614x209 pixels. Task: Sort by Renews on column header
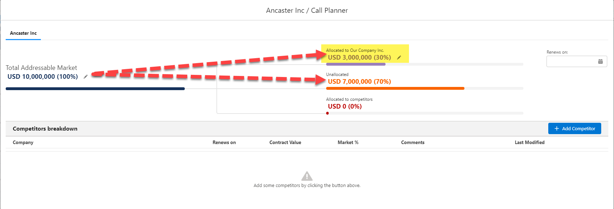(x=224, y=142)
